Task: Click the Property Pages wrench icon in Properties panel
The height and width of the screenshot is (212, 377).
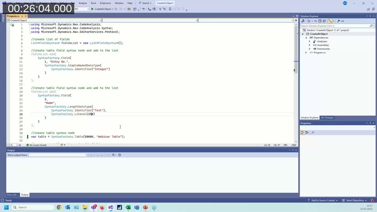Action: [313, 132]
